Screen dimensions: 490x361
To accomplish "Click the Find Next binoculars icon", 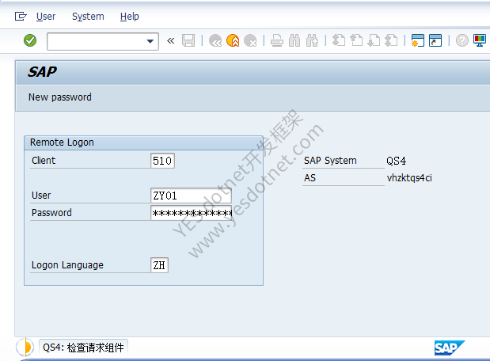I will 312,40.
